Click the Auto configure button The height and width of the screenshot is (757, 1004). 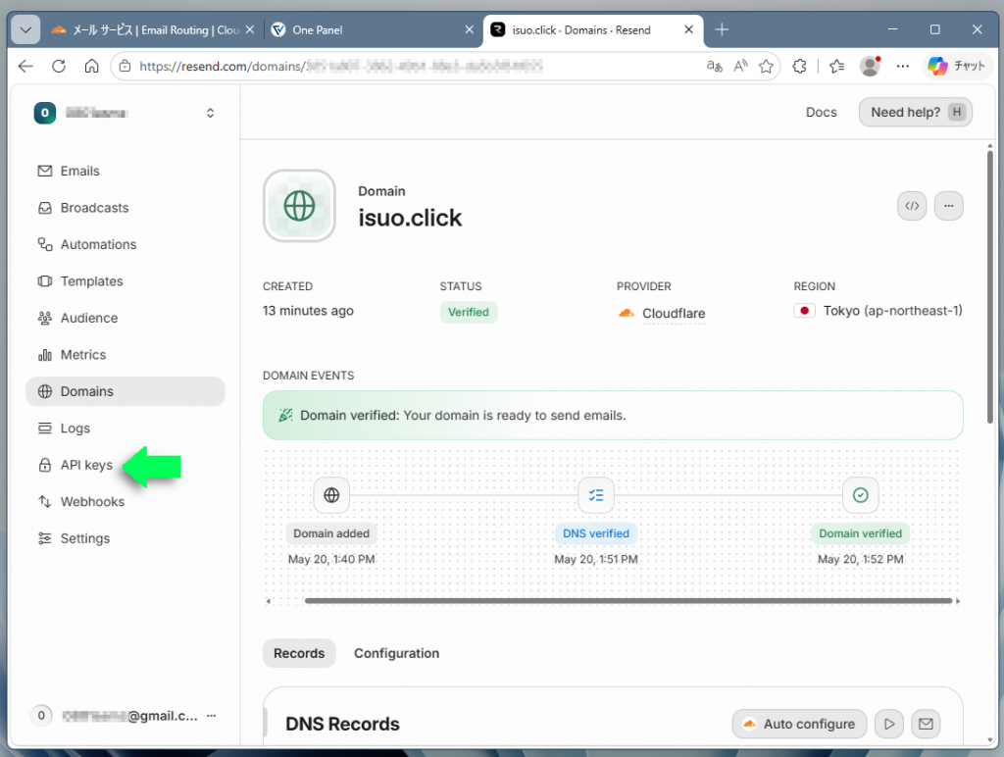tap(799, 724)
